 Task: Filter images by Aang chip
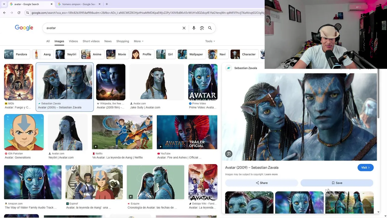tap(43, 54)
